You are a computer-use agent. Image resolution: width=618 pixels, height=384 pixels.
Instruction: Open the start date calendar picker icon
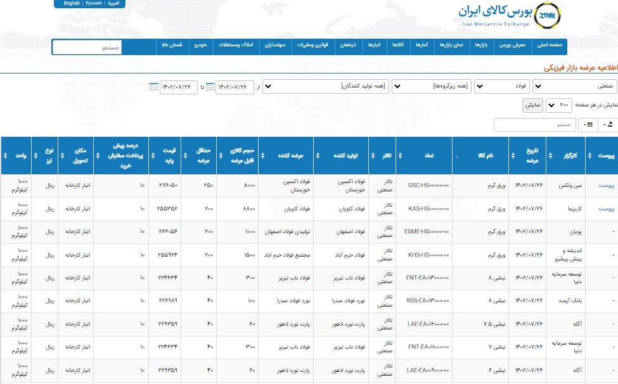[210, 87]
